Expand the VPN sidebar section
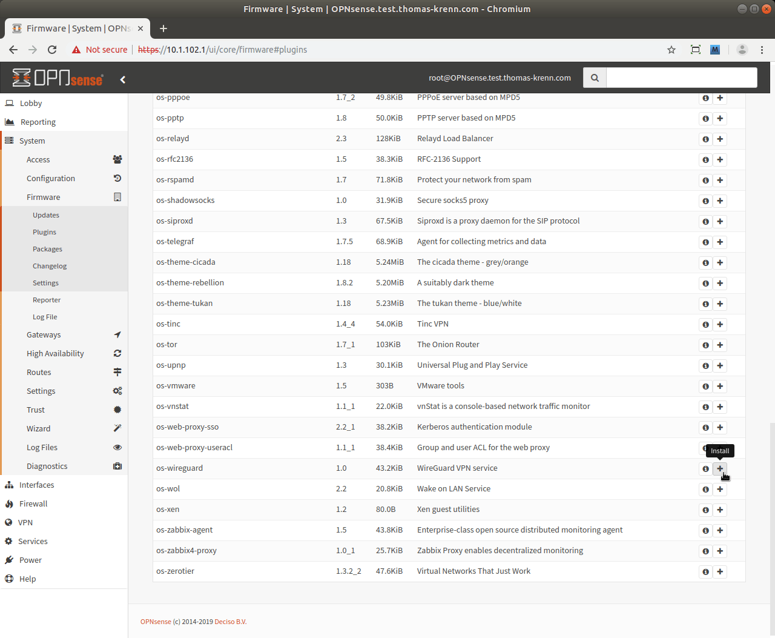Screen dimensions: 775x638 (25, 522)
